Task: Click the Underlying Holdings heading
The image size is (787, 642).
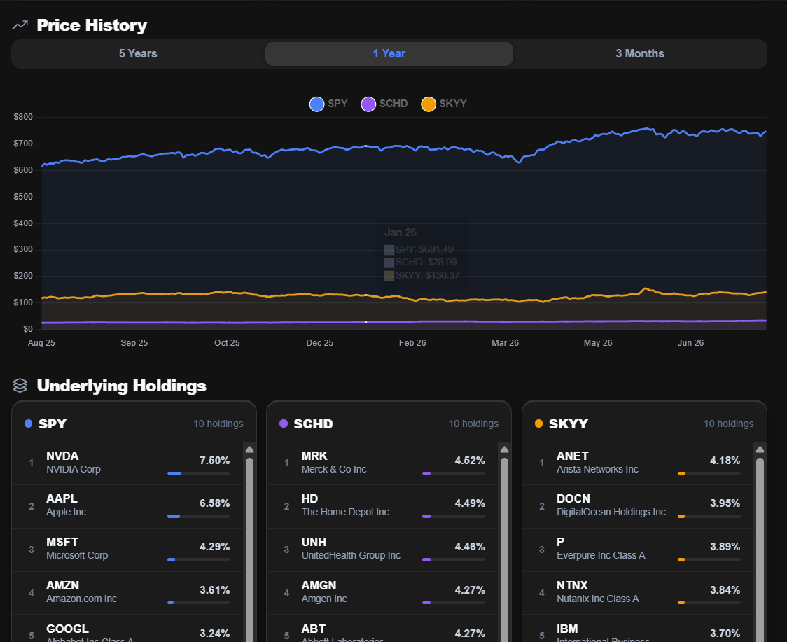Action: pyautogui.click(x=121, y=386)
